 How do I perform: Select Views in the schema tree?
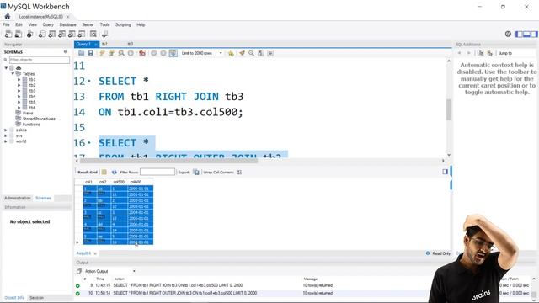28,113
